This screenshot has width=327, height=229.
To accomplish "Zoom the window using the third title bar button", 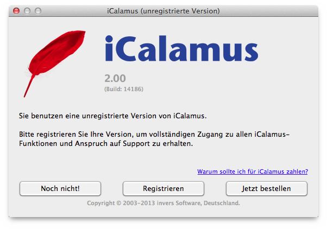I will (38, 11).
